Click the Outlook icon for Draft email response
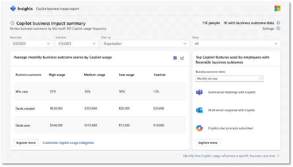 point(199,110)
